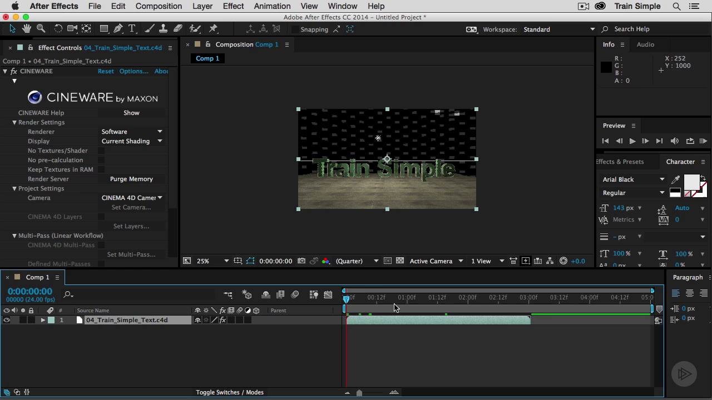Open the Effect menu
This screenshot has height=400, width=712.
click(233, 6)
